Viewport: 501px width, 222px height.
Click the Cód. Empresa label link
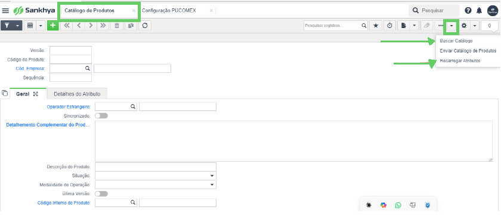coord(30,69)
